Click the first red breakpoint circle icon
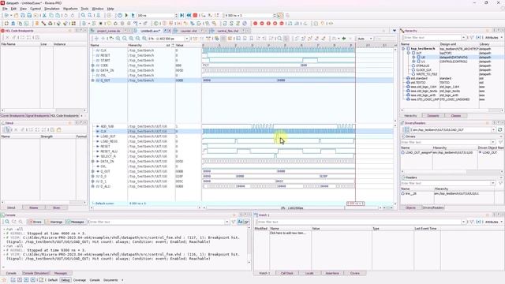 pos(256,24)
